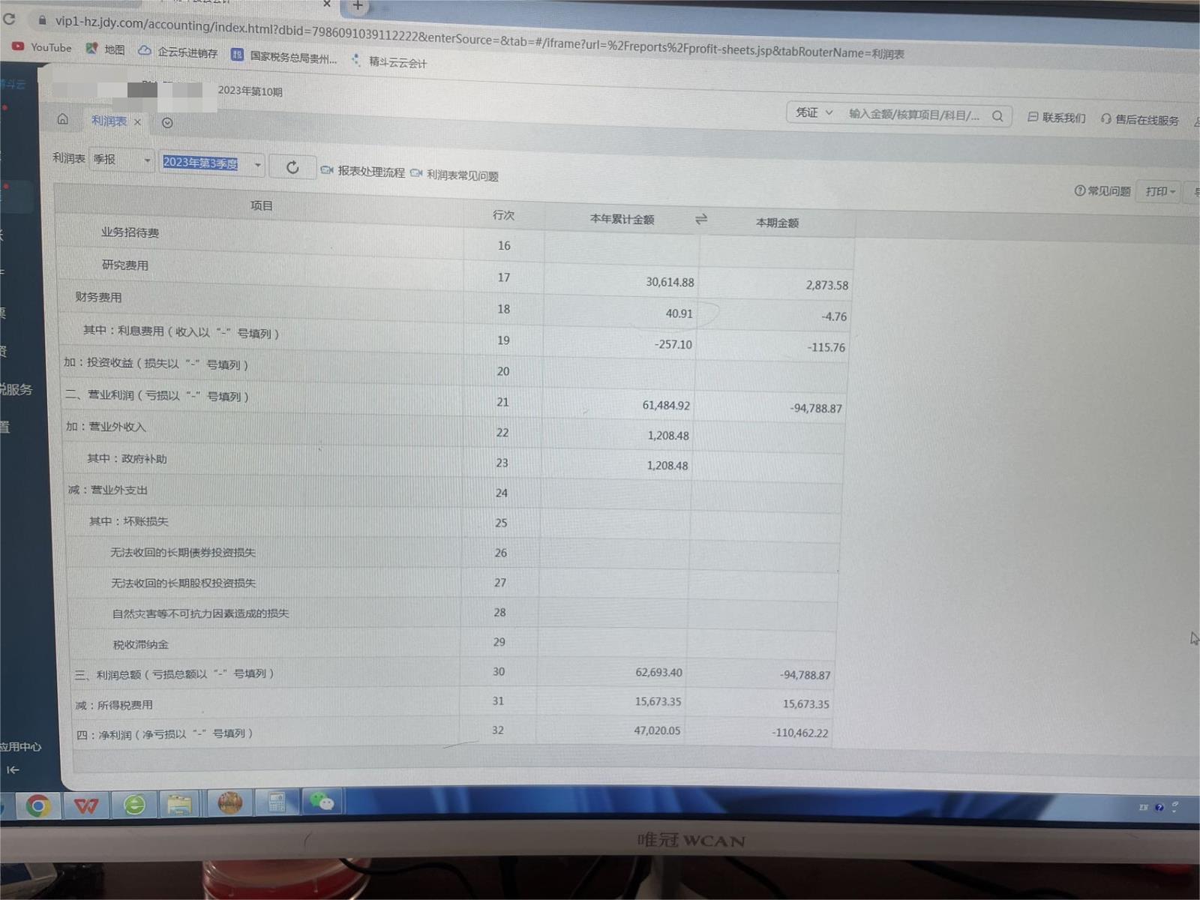Click the amount search input field
The height and width of the screenshot is (900, 1200).
coord(913,115)
